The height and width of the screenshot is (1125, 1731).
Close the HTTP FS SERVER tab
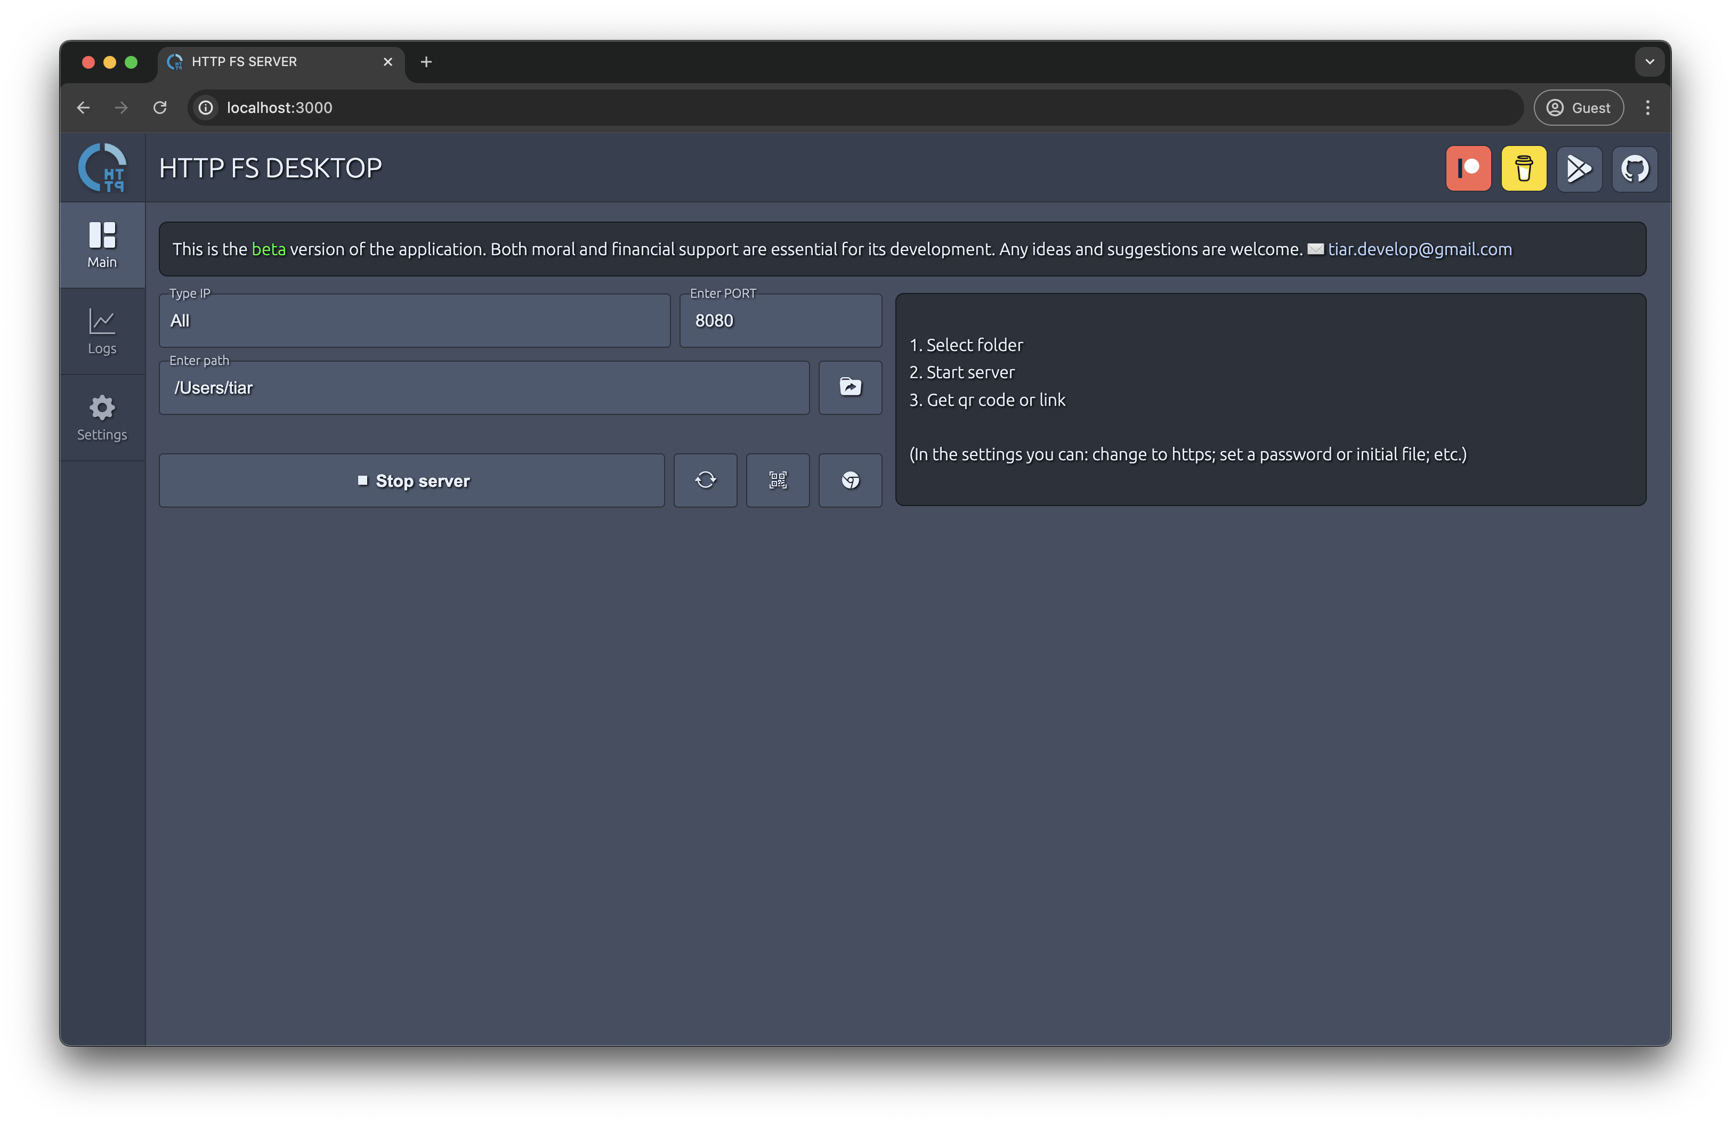click(x=387, y=62)
